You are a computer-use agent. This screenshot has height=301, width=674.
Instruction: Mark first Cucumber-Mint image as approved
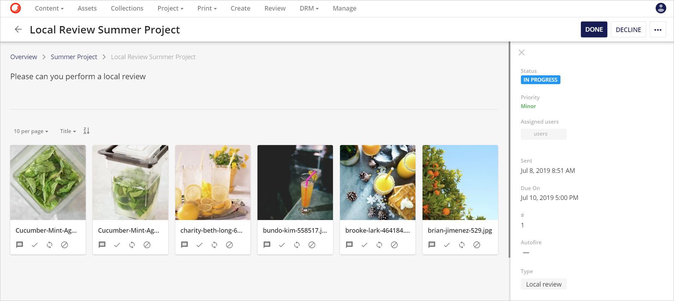pyautogui.click(x=35, y=245)
